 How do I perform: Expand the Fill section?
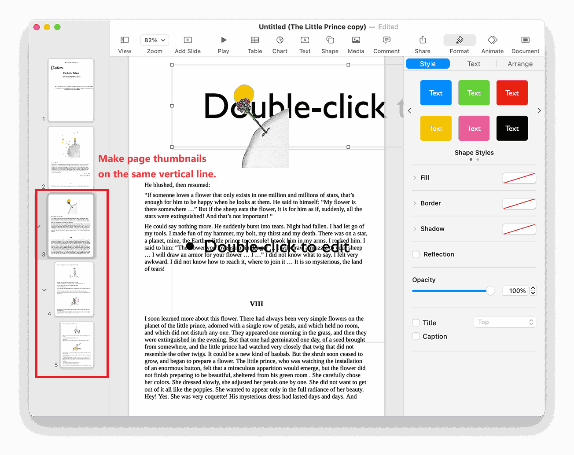pos(415,178)
